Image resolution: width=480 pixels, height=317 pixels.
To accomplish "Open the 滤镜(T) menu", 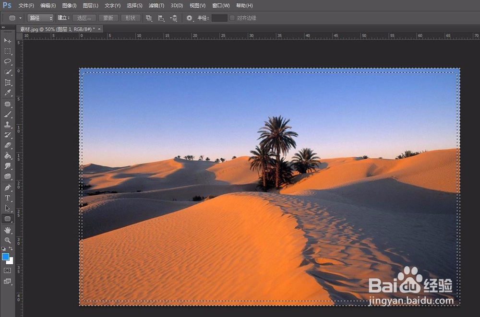I will pyautogui.click(x=156, y=5).
